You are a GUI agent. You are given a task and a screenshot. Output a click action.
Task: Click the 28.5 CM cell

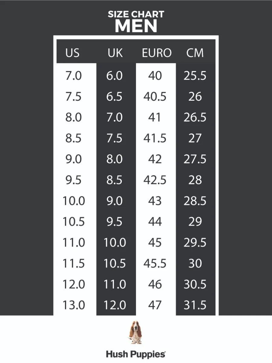pyautogui.click(x=195, y=201)
